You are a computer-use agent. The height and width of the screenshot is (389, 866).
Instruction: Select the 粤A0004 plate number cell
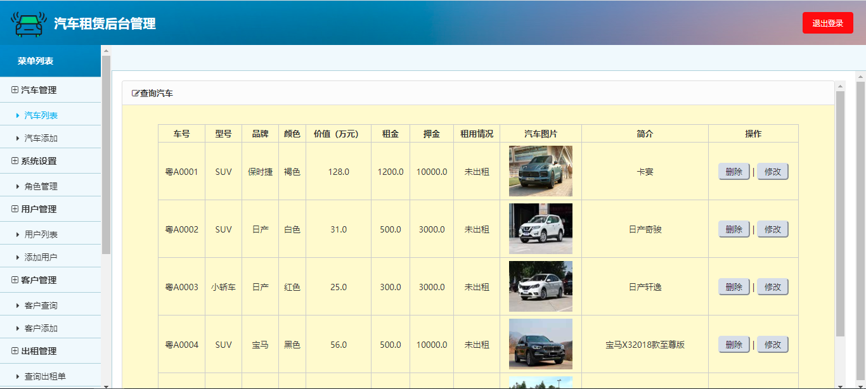[x=182, y=345]
